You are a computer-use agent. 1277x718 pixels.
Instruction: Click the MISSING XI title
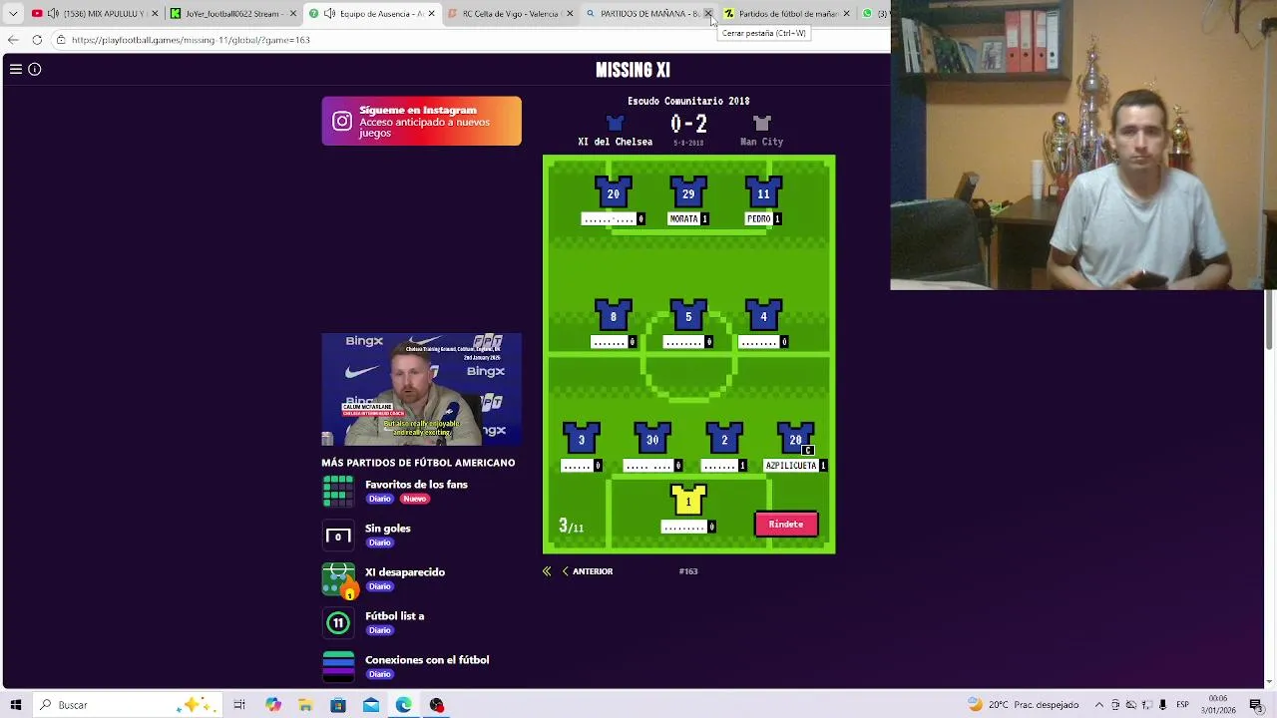pos(633,70)
